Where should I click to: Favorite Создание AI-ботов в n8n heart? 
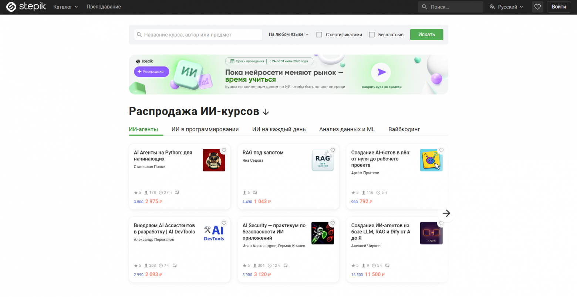point(441,150)
